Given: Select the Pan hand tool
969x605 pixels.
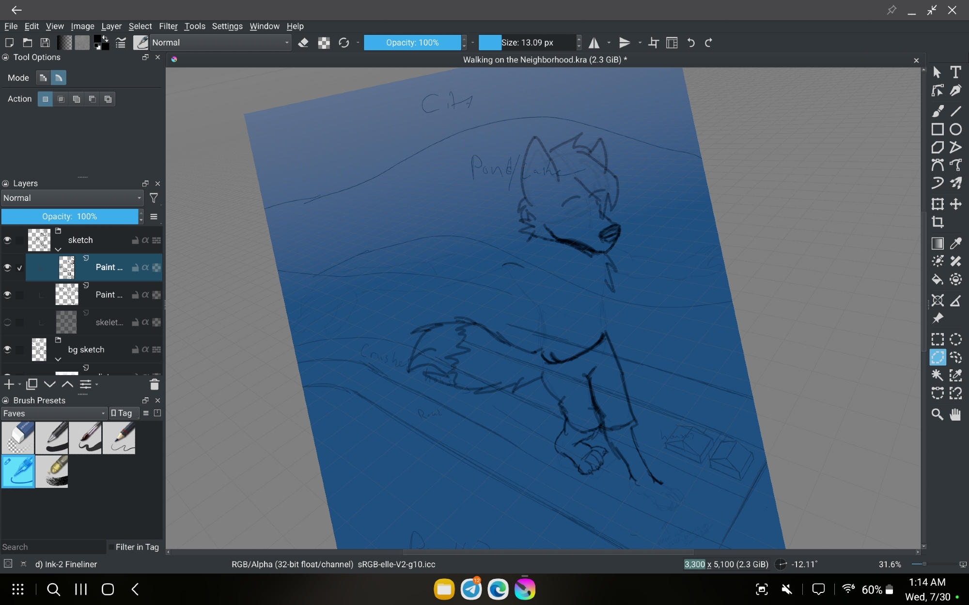Looking at the screenshot, I should tap(955, 414).
